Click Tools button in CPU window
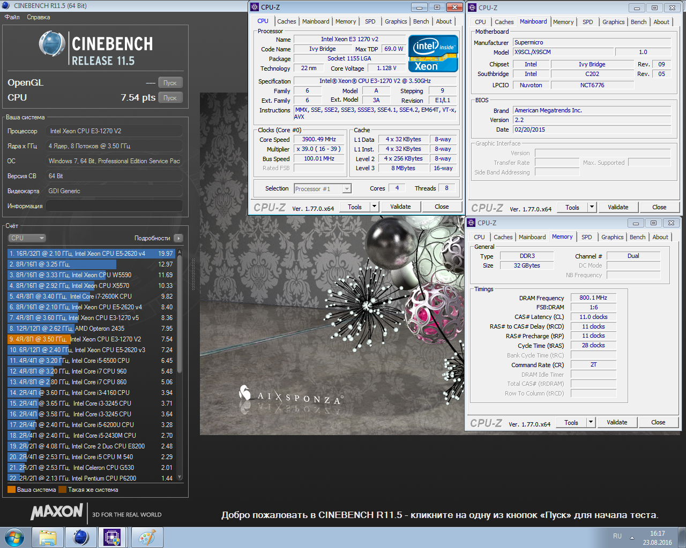The image size is (686, 548). pyautogui.click(x=355, y=207)
